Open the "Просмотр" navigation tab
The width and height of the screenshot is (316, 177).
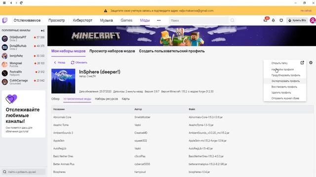pos(56,20)
